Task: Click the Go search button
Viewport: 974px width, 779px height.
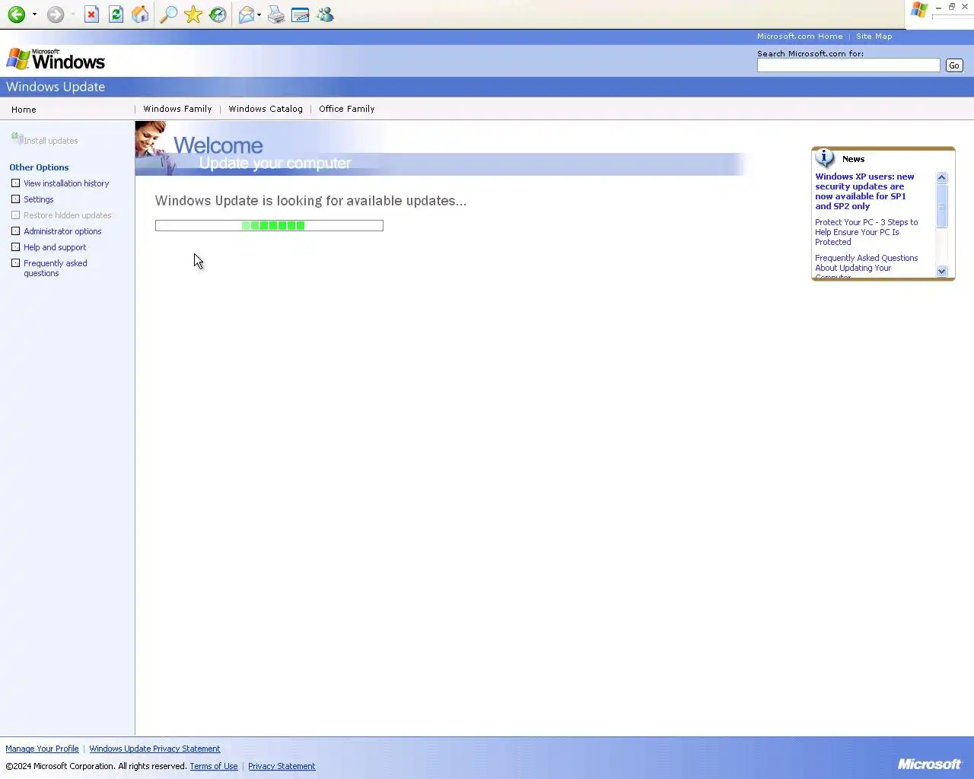Action: pyautogui.click(x=954, y=65)
